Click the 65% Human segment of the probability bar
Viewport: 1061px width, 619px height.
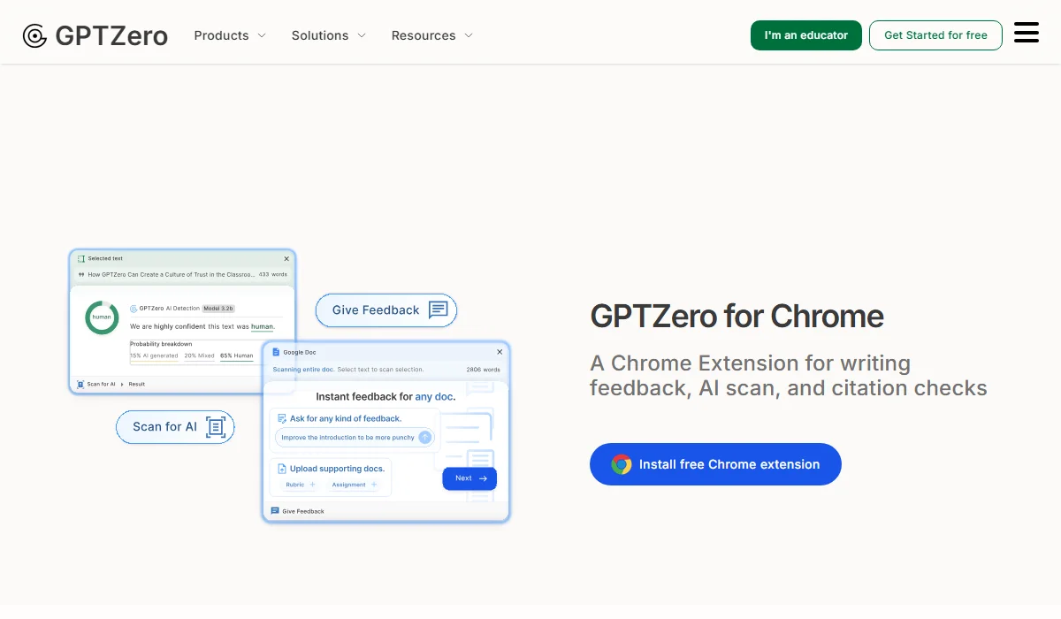pyautogui.click(x=236, y=355)
